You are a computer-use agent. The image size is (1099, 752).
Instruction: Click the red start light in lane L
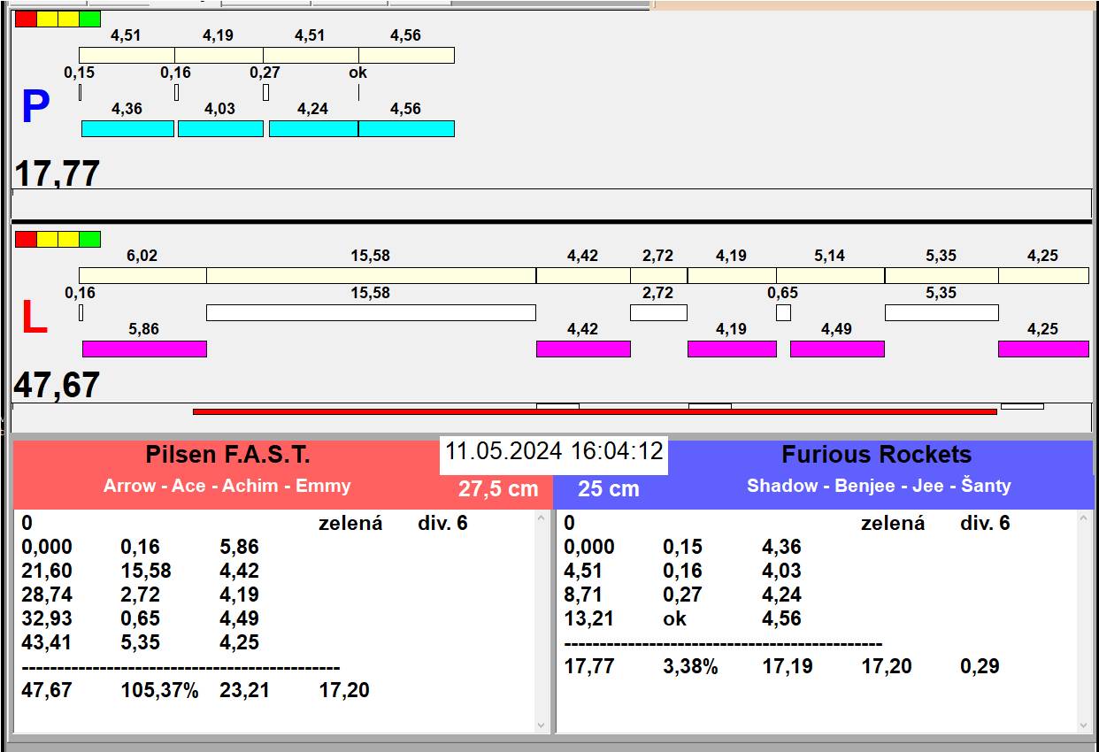tap(26, 239)
